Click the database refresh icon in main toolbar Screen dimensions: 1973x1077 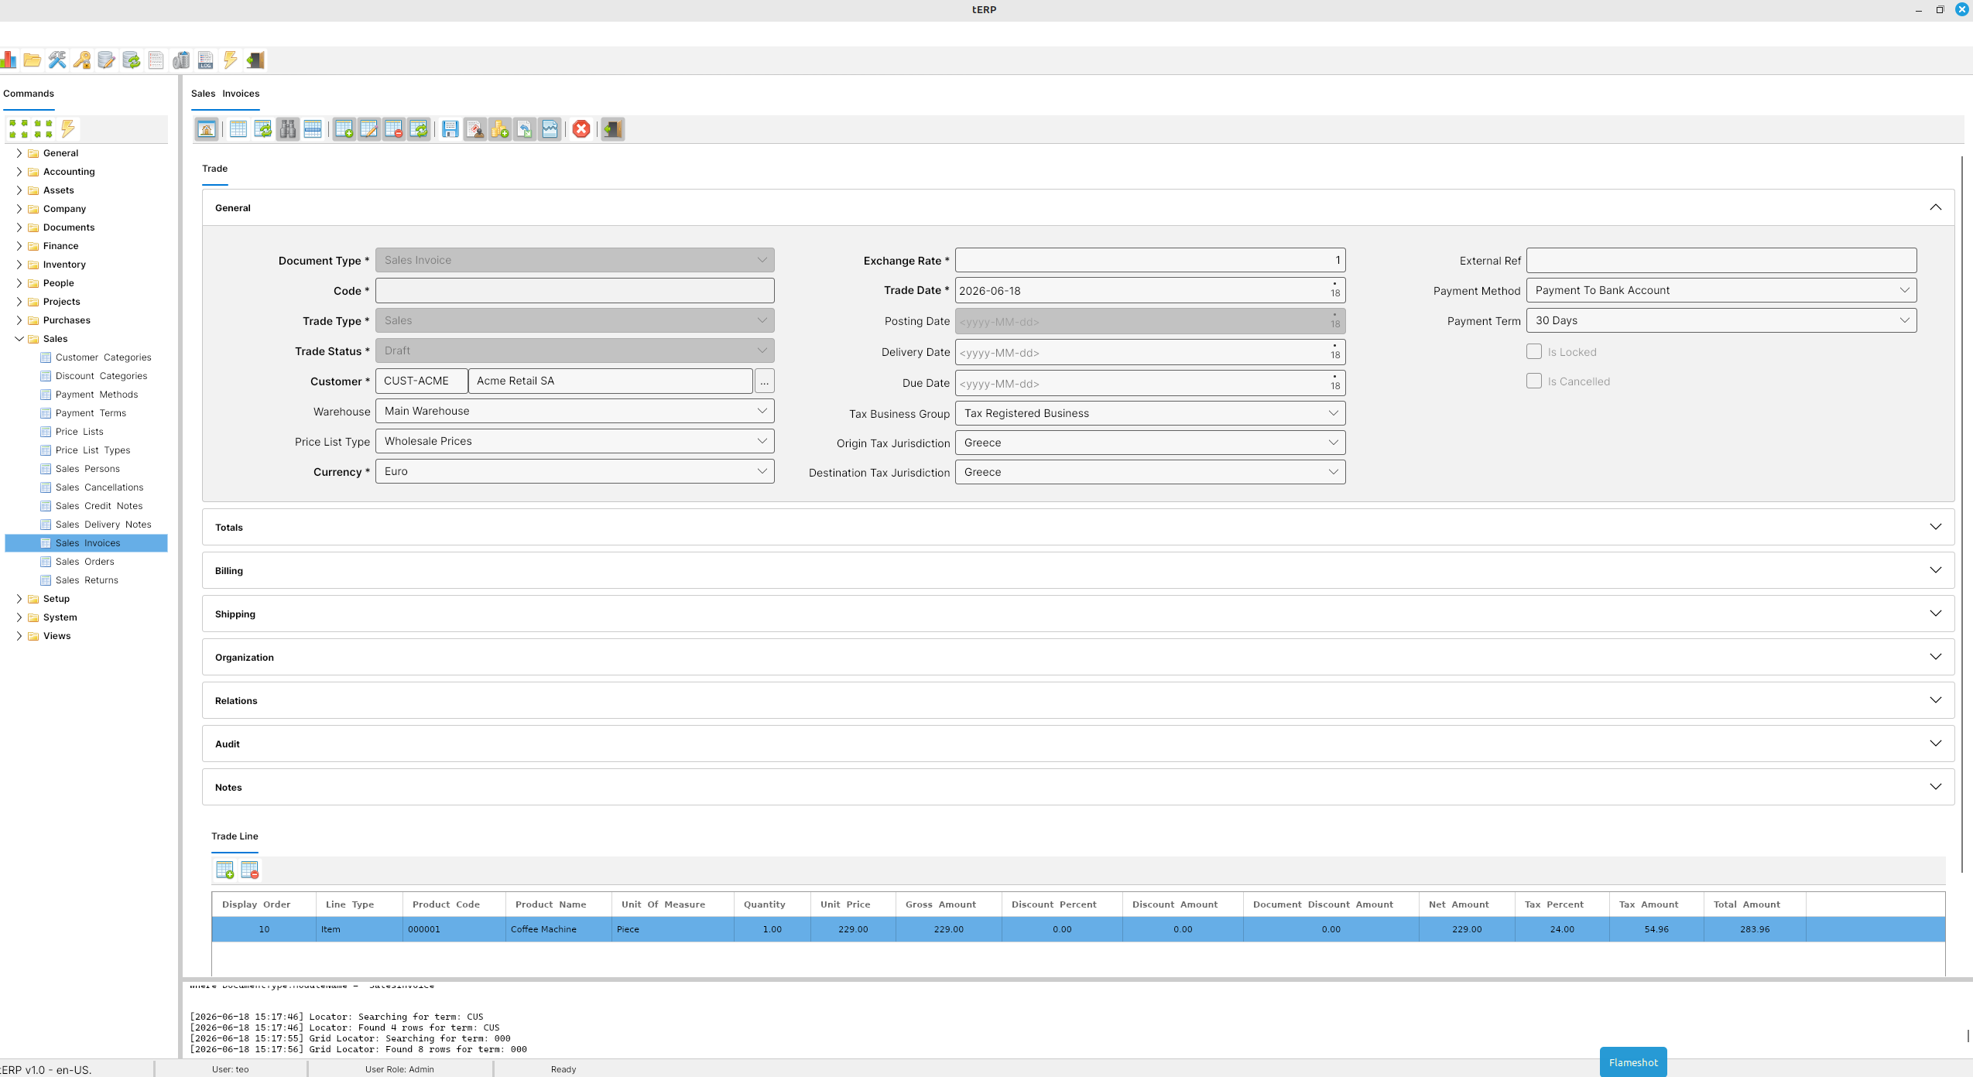tap(132, 60)
